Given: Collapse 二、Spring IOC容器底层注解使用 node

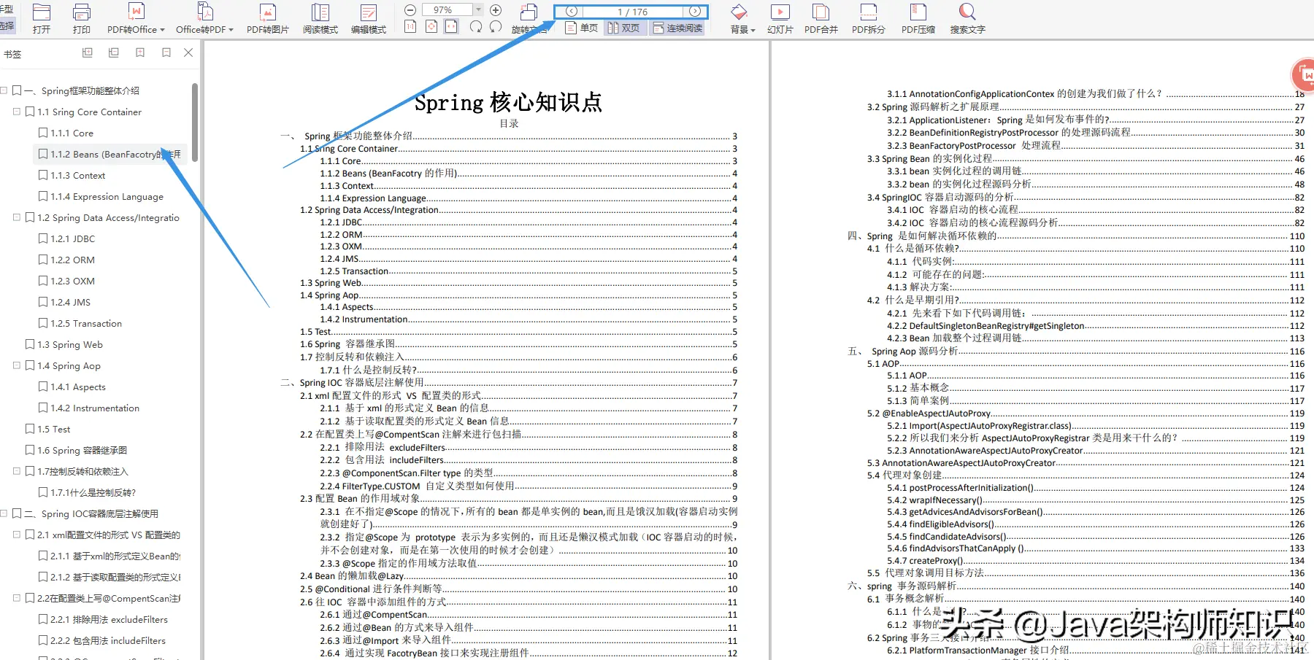Looking at the screenshot, I should pos(4,513).
